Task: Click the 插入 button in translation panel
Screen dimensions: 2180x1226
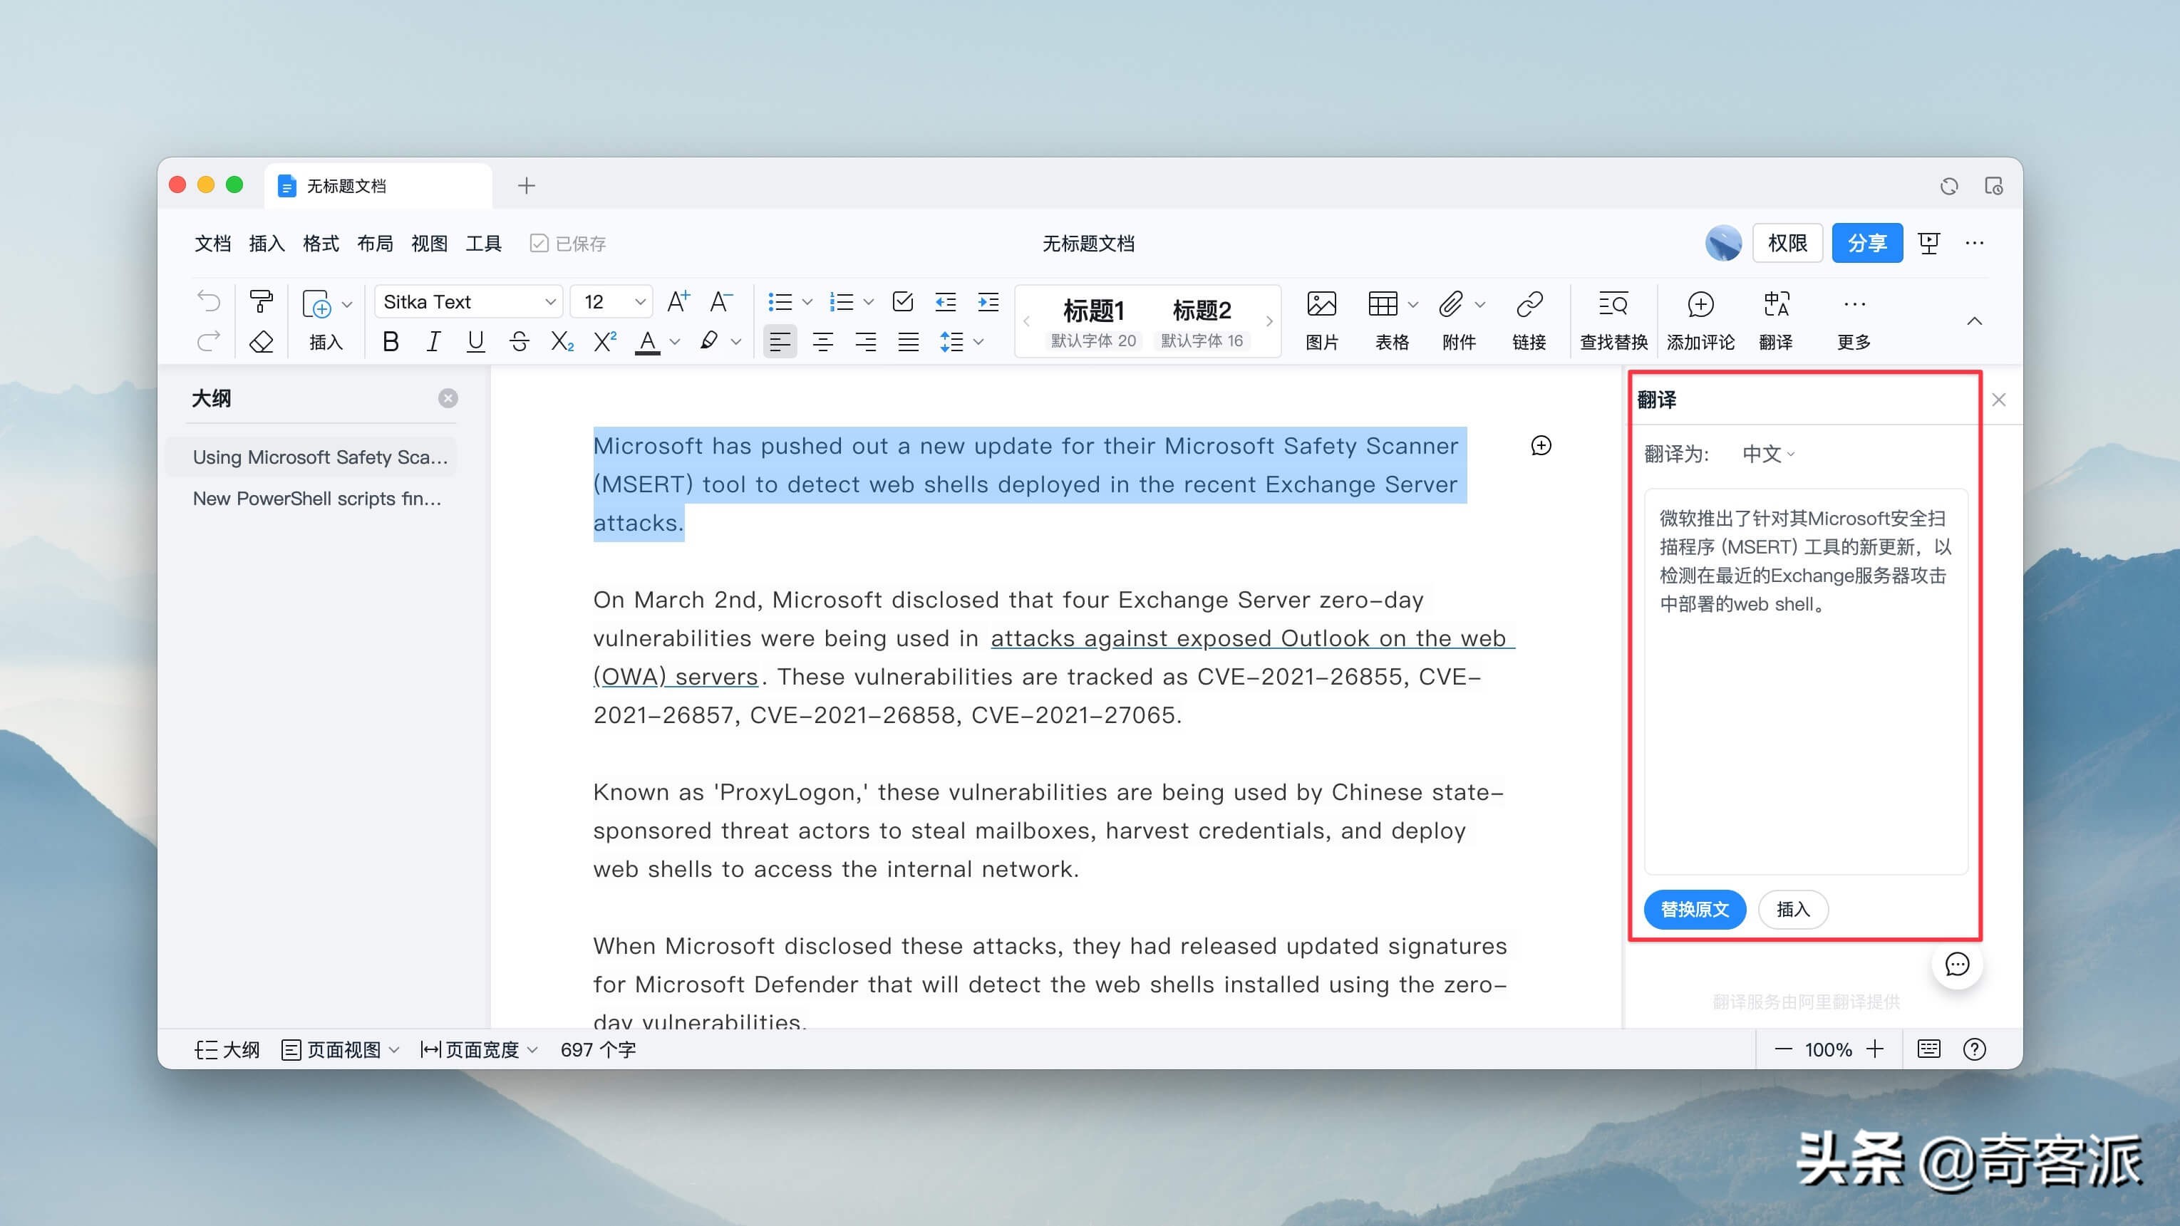Action: 1792,909
